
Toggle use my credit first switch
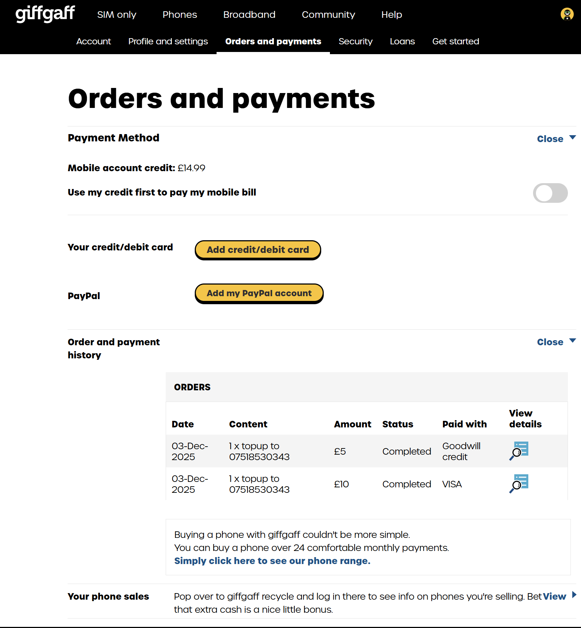tap(550, 193)
